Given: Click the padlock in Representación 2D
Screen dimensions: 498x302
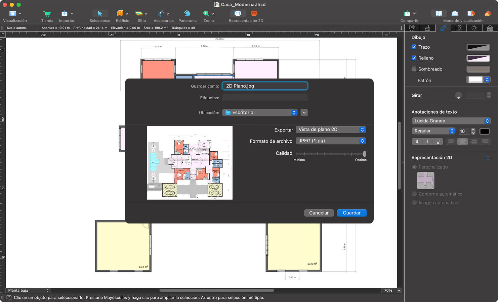Looking at the screenshot, I should (488, 157).
